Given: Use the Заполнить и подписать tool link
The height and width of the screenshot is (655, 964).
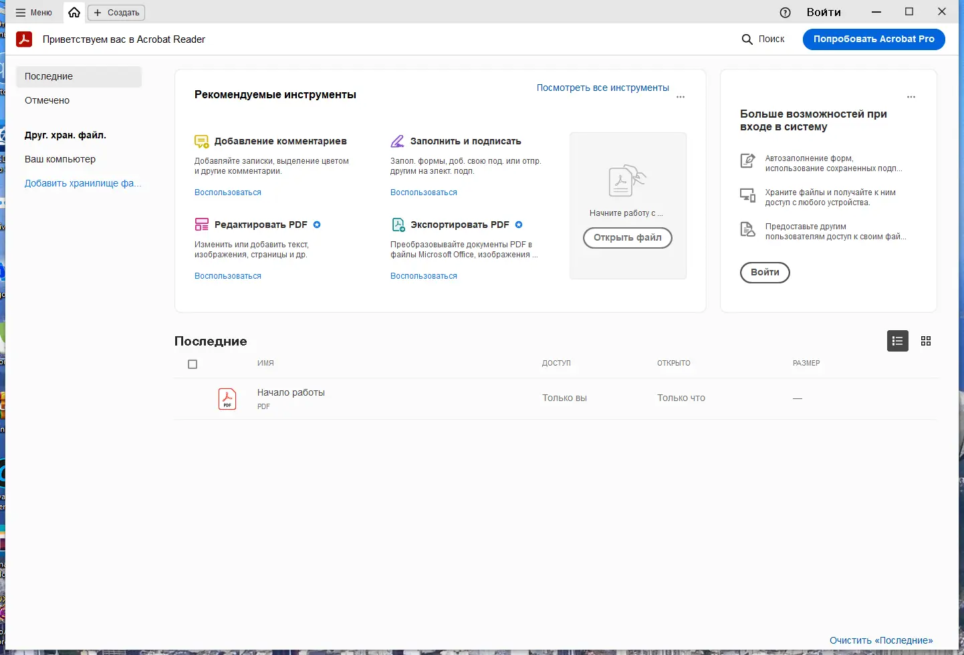Looking at the screenshot, I should coord(424,192).
